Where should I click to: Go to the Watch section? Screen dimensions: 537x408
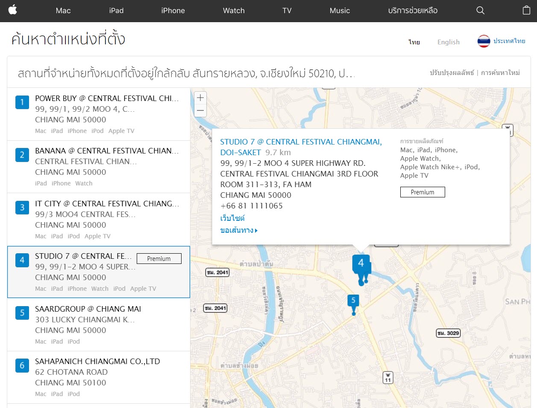(234, 11)
